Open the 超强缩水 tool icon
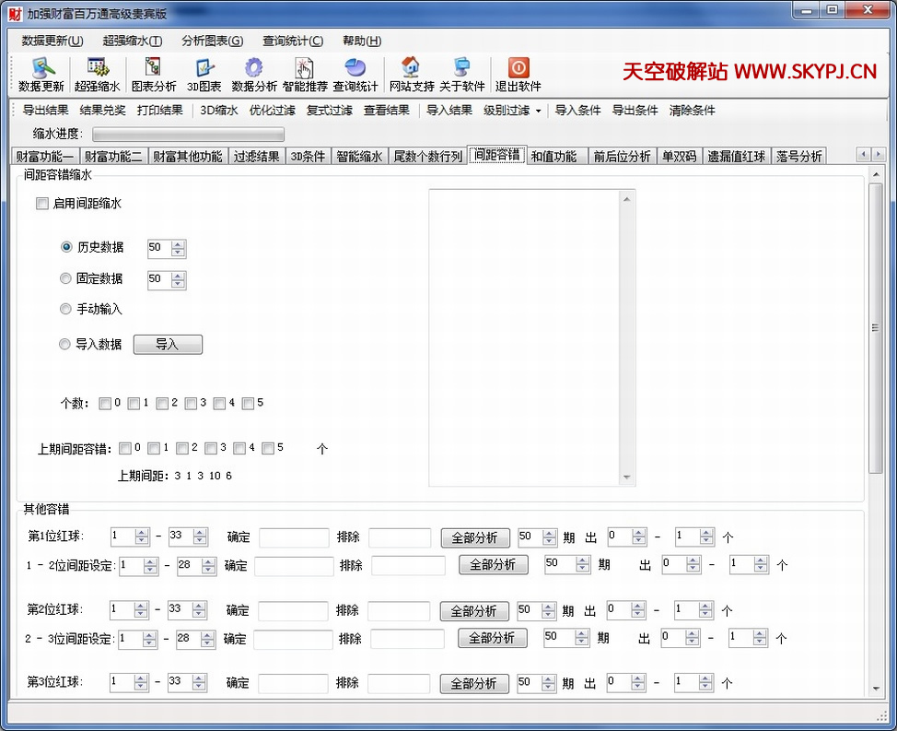This screenshot has width=897, height=731. [x=98, y=68]
